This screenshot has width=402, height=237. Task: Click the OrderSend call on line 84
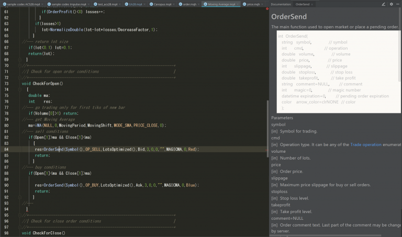click(53, 149)
